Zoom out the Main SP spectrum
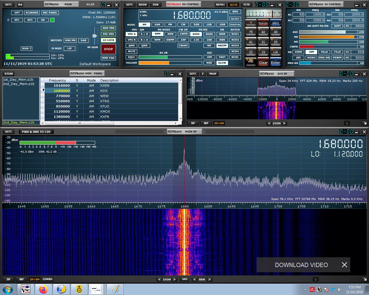 pyautogui.click(x=159, y=279)
